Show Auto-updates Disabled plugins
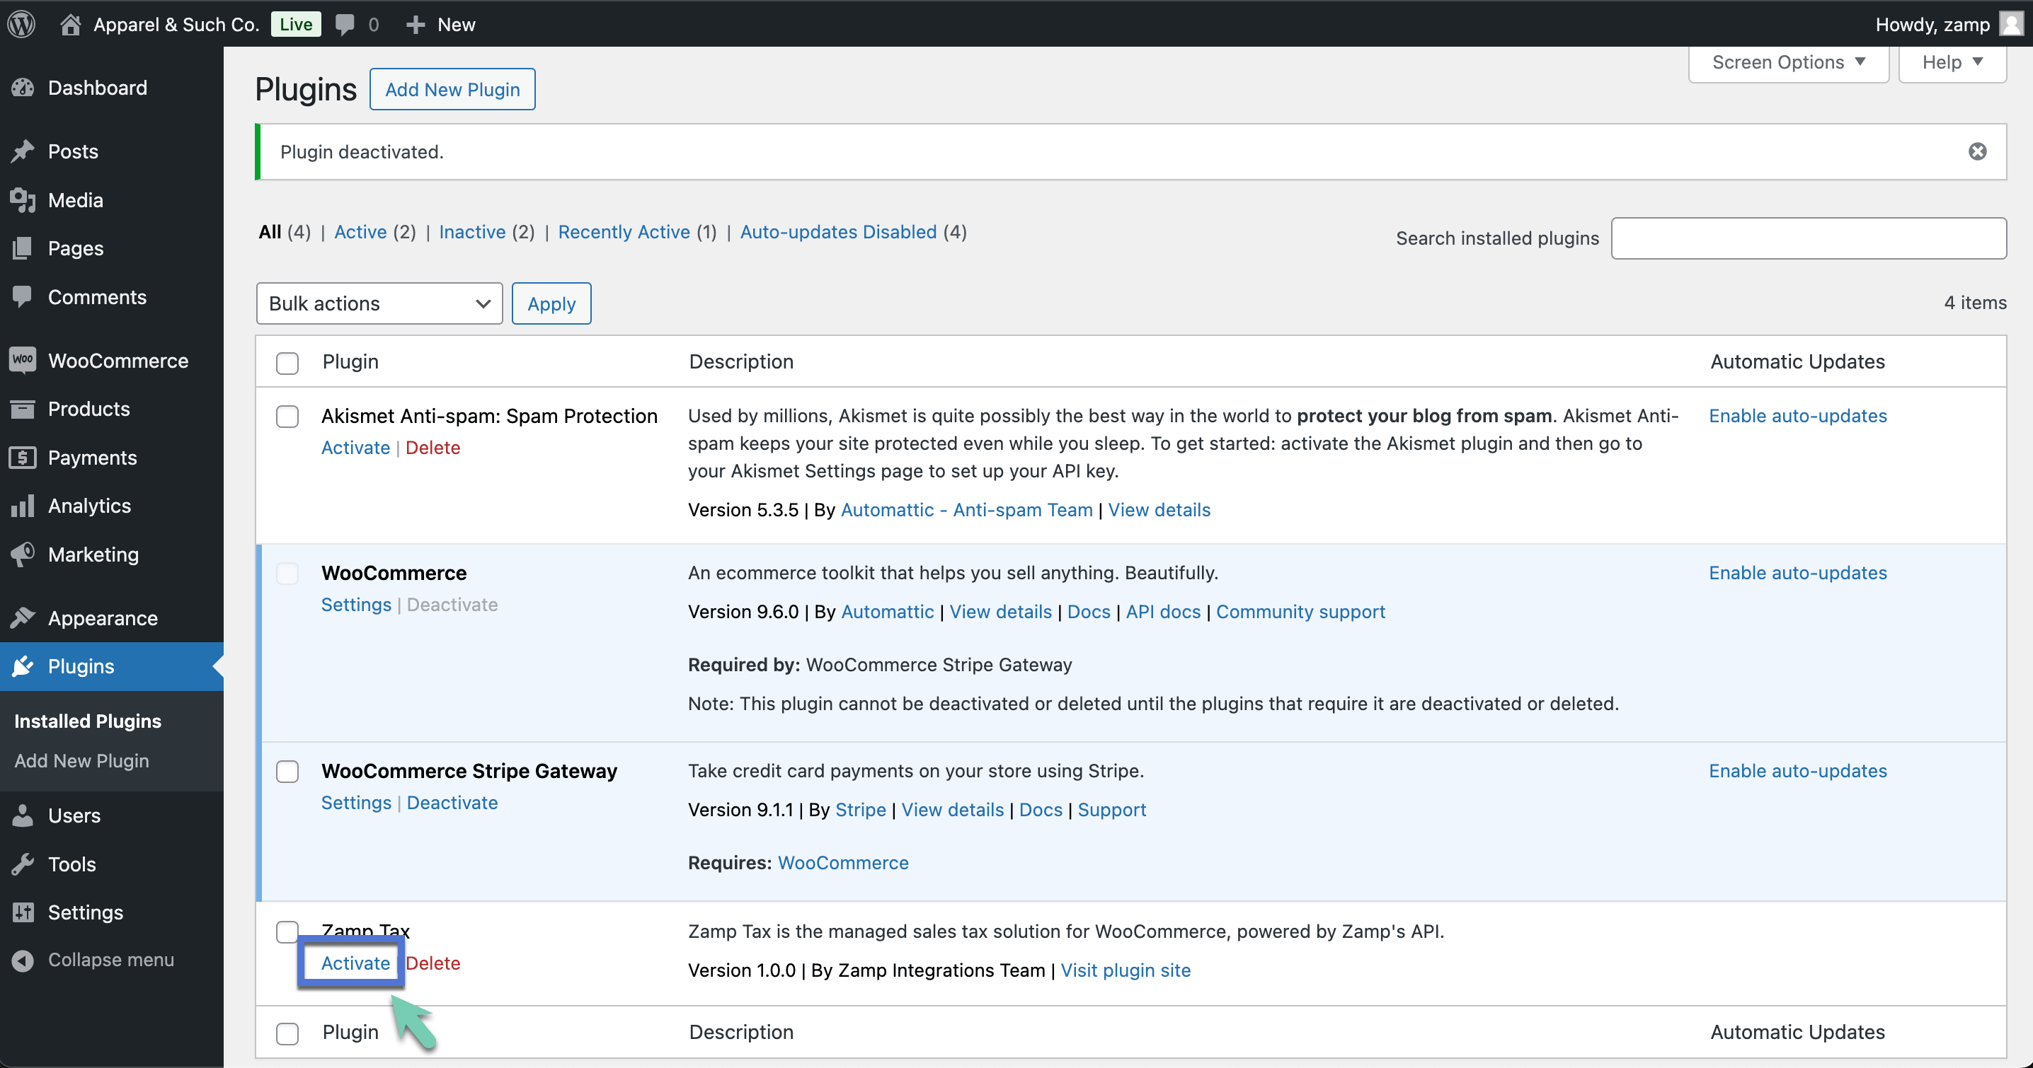The height and width of the screenshot is (1068, 2033). click(838, 231)
